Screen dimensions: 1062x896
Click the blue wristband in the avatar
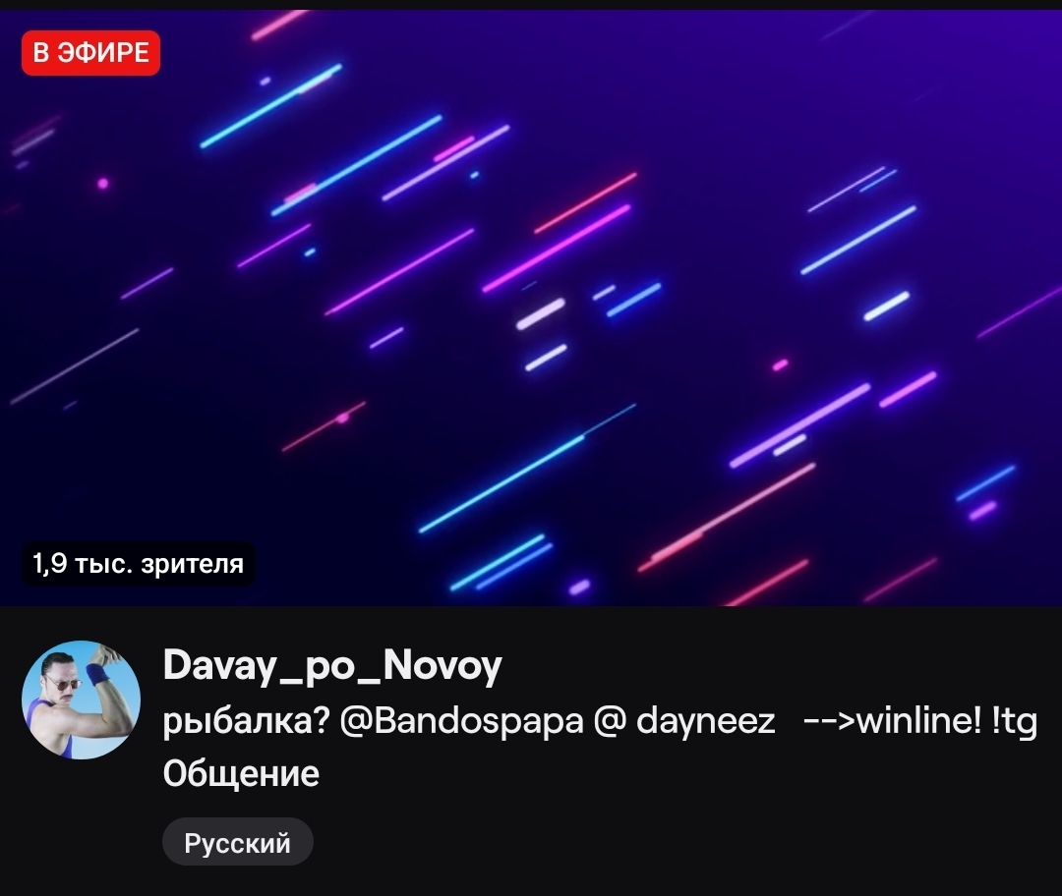click(x=96, y=673)
